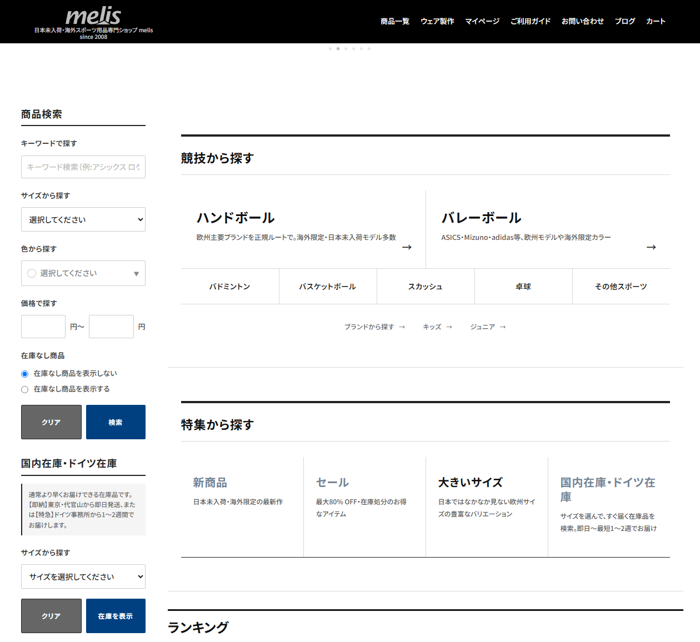Follow ブランドから探す link
This screenshot has width=700, height=642.
point(374,327)
